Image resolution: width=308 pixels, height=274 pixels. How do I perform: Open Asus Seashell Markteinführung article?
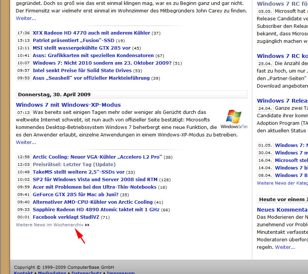tap(91, 78)
